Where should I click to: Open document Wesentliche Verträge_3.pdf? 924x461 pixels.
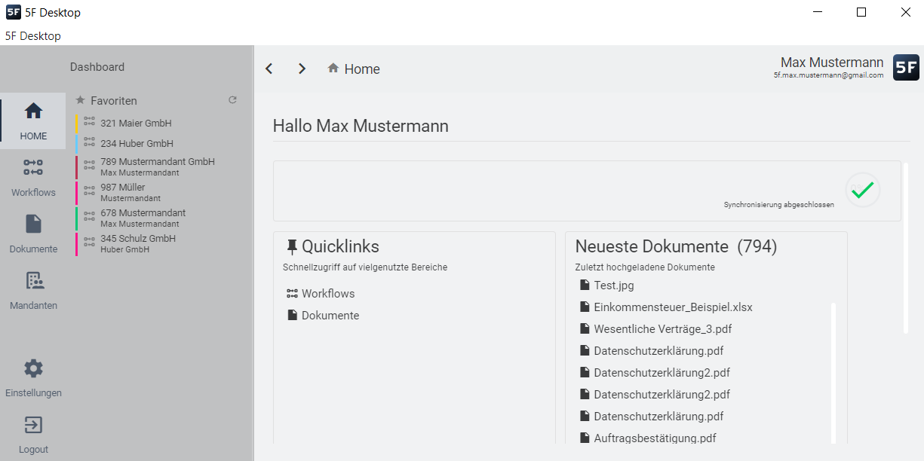tap(662, 329)
